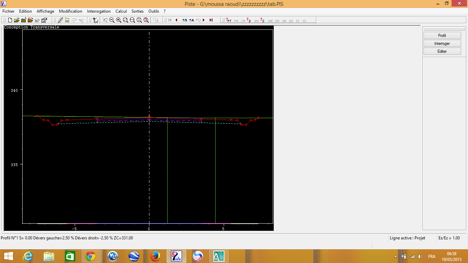Screen dimensions: 468x263
Task: Select the diagonal axis lines tool
Action: tap(60, 20)
